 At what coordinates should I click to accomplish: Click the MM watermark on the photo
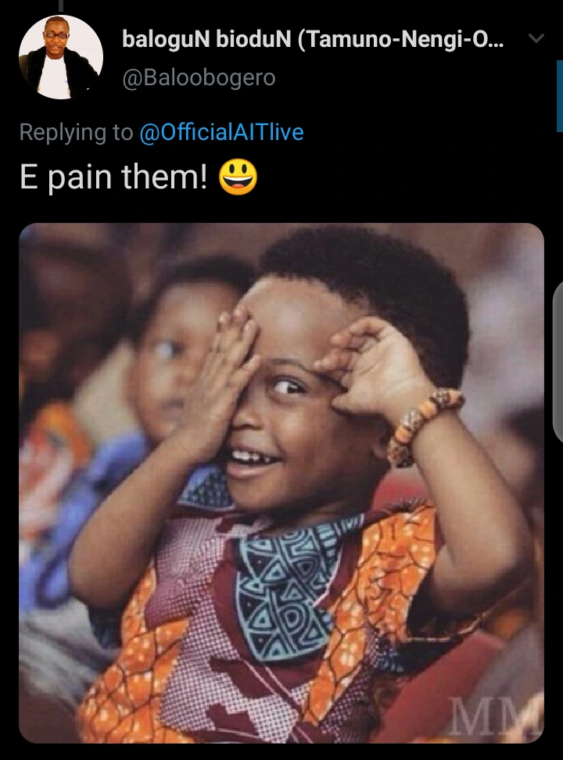pos(493,716)
